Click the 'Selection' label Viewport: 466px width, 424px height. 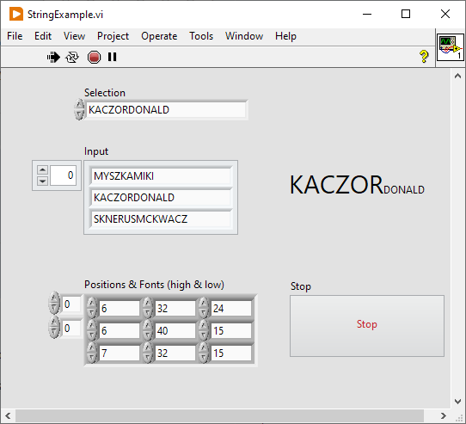tap(105, 93)
